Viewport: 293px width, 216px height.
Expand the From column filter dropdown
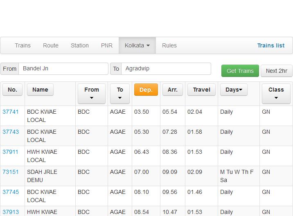point(92,93)
